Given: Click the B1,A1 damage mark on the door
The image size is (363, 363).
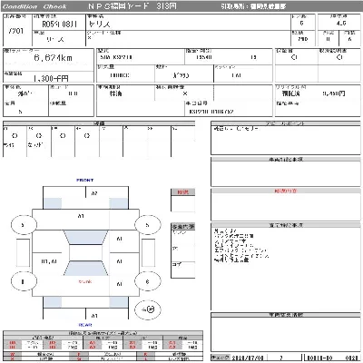Looking at the screenshot, I should point(49,261).
